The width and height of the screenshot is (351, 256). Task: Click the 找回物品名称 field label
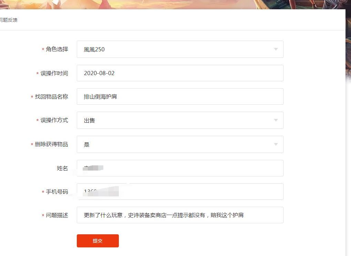tap(51, 97)
